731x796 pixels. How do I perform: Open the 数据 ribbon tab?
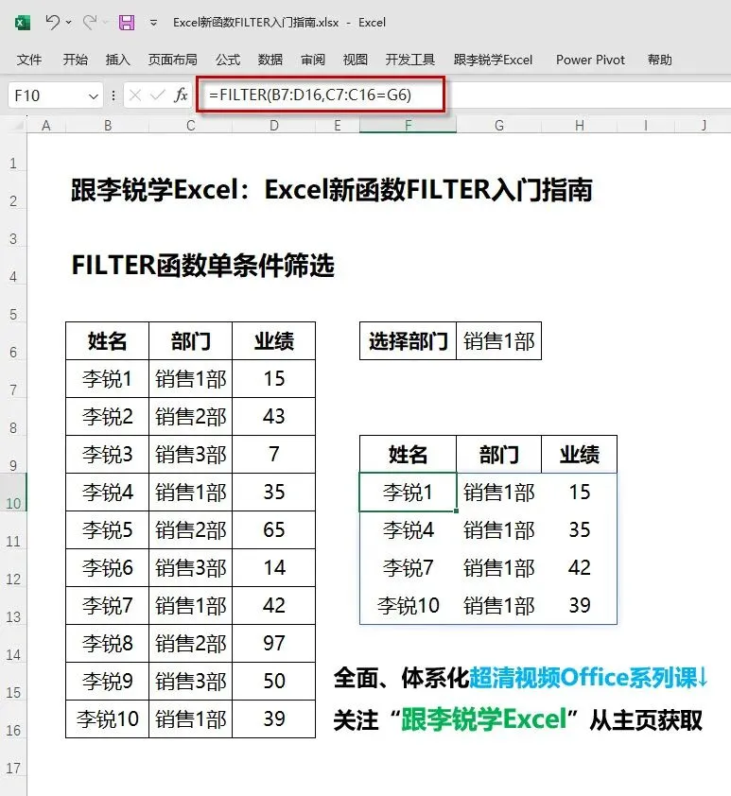[270, 60]
